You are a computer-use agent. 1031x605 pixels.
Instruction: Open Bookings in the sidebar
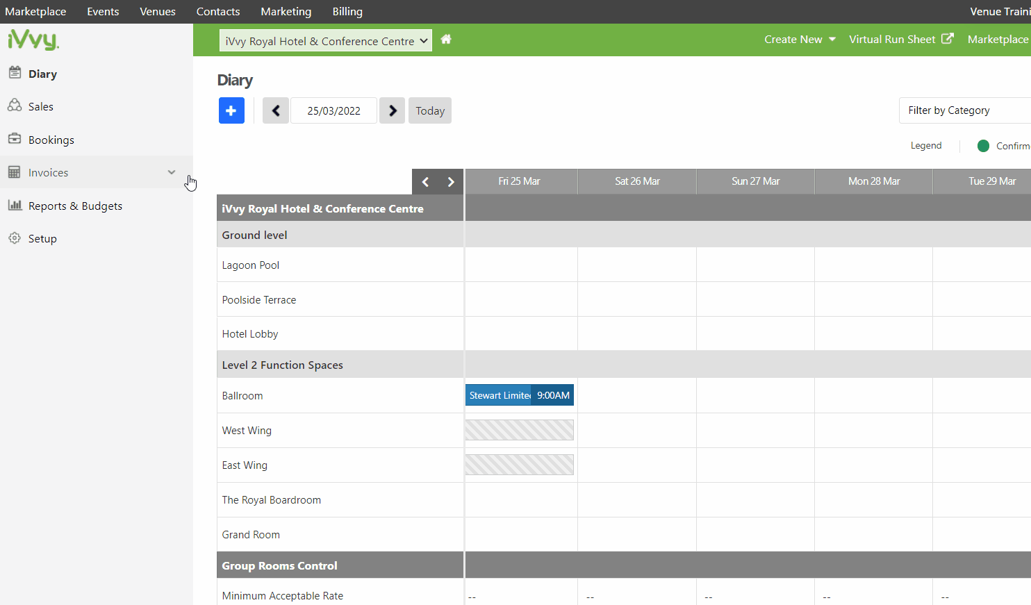point(51,140)
